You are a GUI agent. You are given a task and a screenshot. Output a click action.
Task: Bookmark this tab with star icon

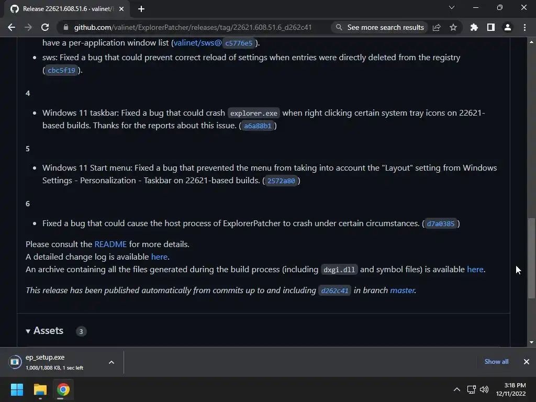(453, 27)
